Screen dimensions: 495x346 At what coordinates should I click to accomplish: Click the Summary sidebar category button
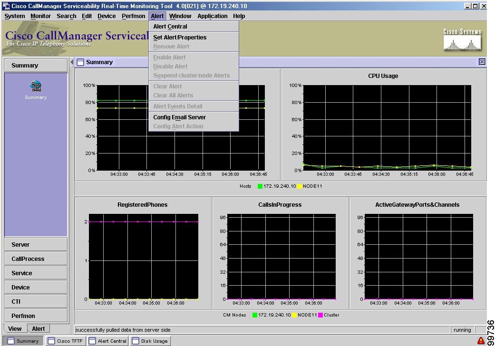coord(36,65)
